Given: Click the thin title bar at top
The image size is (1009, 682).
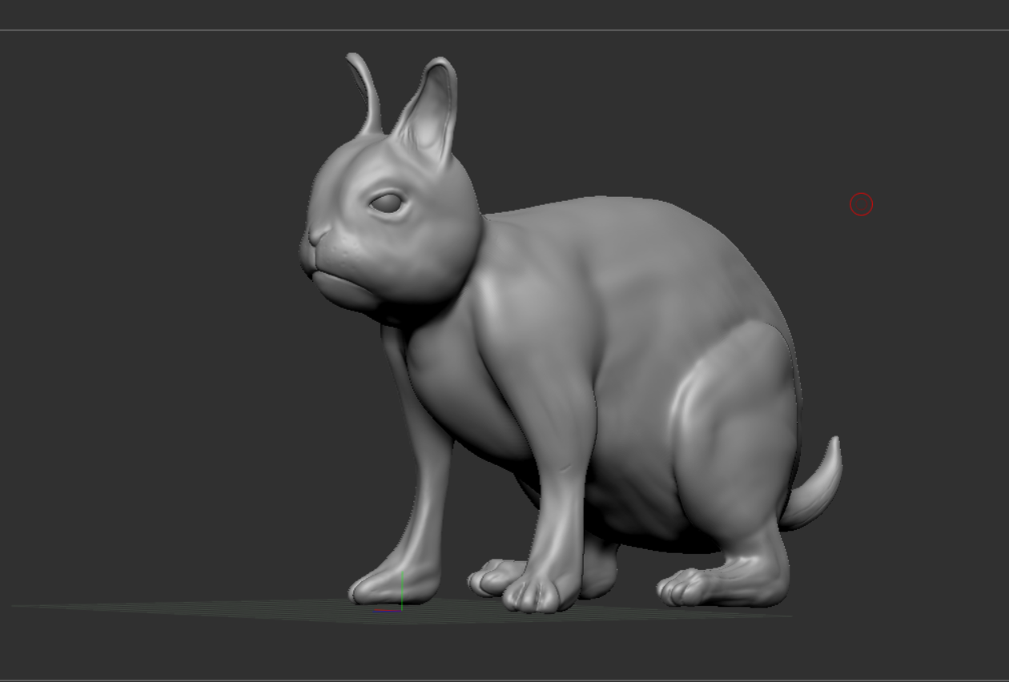Looking at the screenshot, I should click(504, 12).
